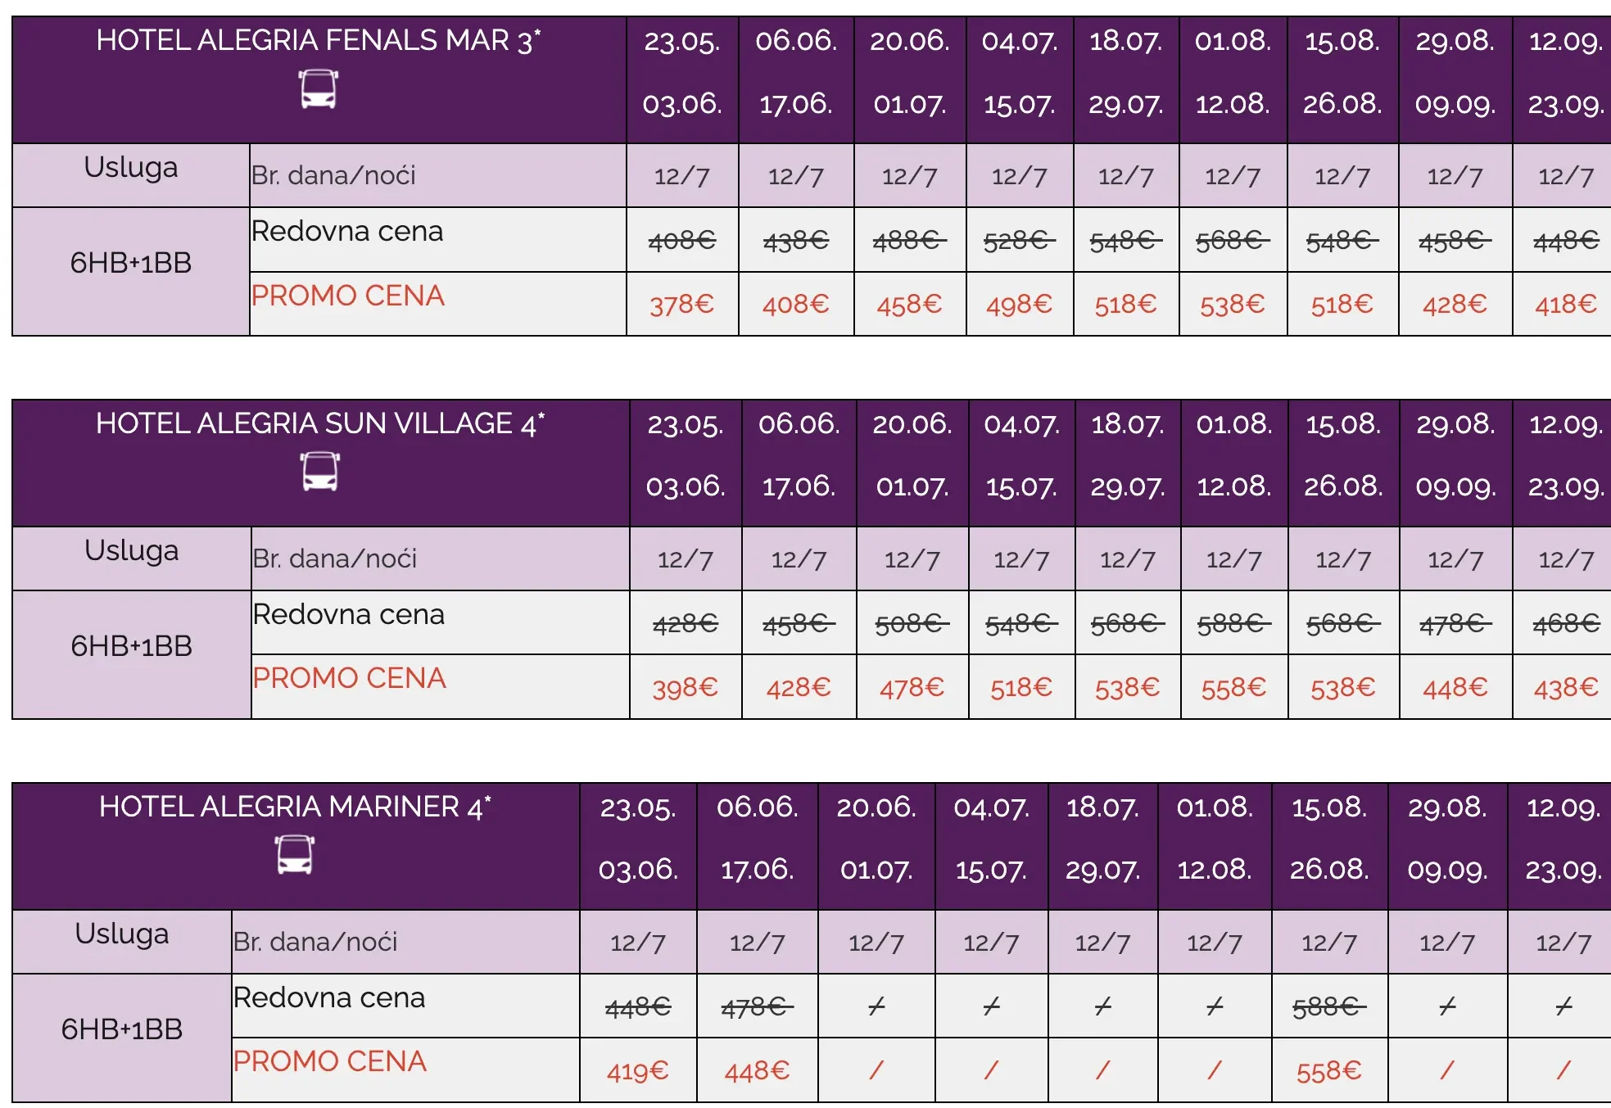The image size is (1611, 1108).
Task: Click the Usluga cell in Fenals Mar table
Action: 131,175
